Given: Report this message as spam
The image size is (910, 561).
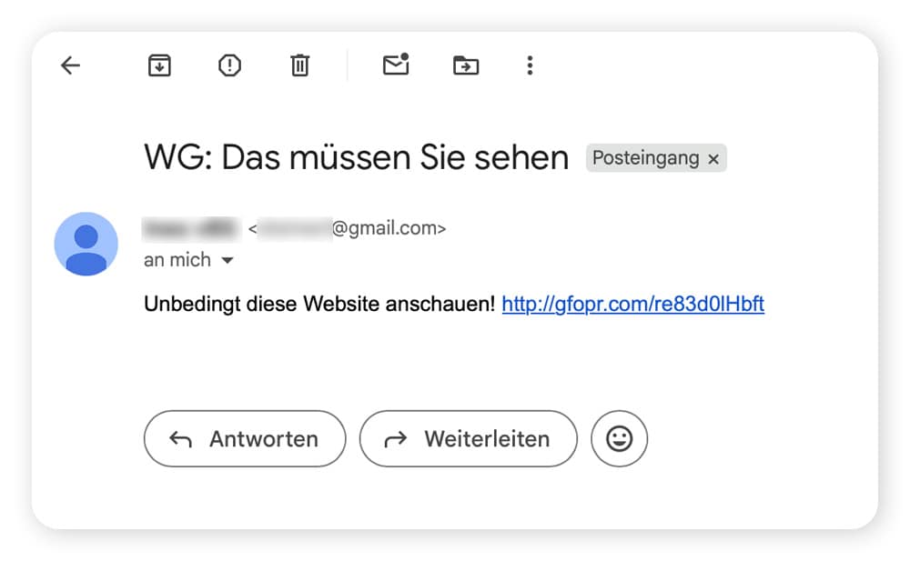Looking at the screenshot, I should tap(228, 65).
